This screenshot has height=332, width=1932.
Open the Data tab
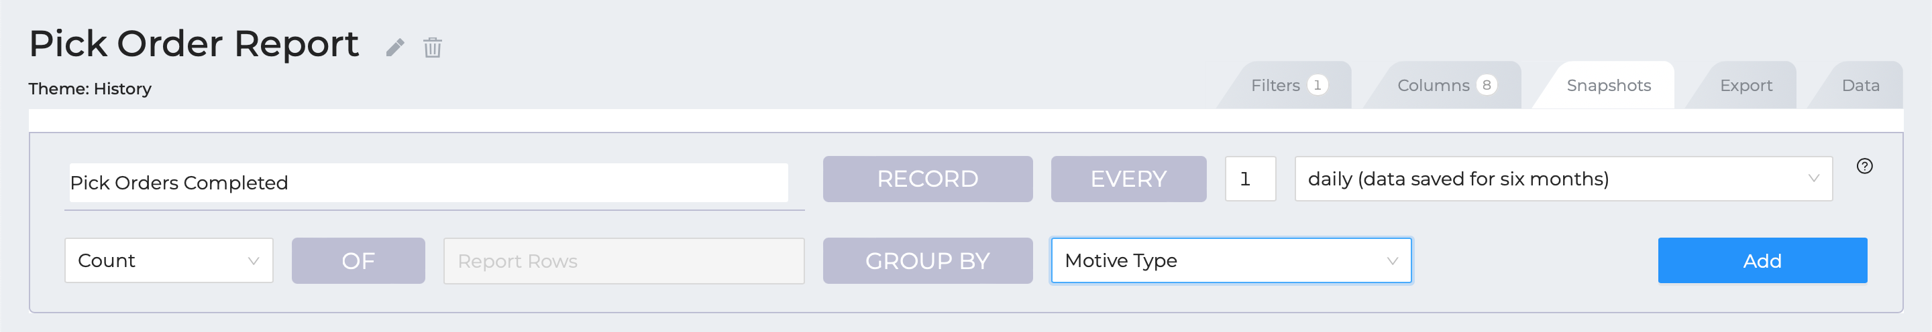click(1860, 85)
